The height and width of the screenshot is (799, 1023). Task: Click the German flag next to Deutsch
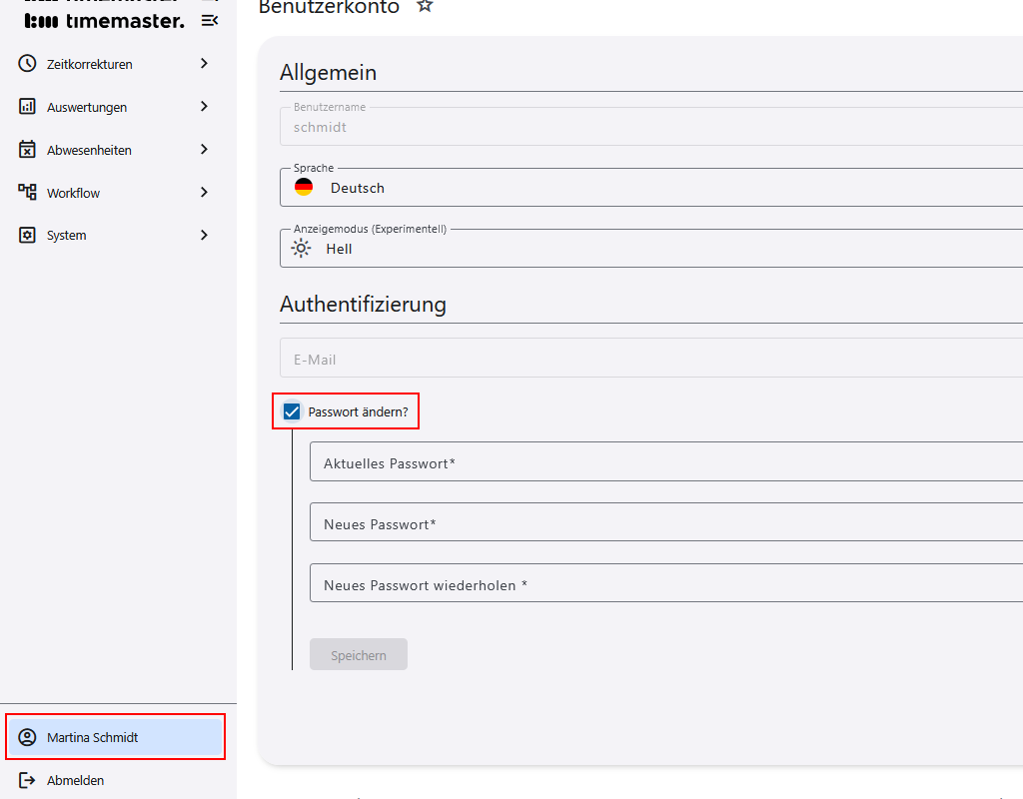coord(304,186)
